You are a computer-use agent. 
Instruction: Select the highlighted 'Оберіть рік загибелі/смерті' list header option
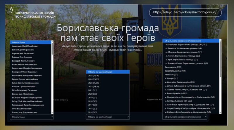pos(107,72)
